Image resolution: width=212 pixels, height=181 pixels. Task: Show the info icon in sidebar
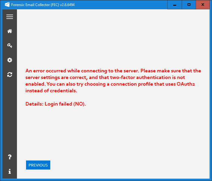coord(10,171)
